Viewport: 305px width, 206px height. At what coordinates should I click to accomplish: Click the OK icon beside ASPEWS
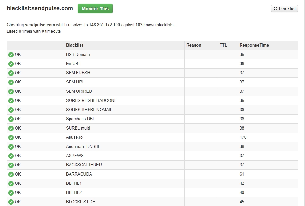(11, 156)
